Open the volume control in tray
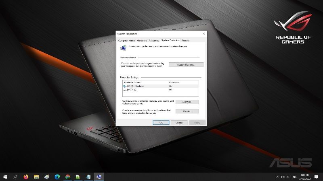 pos(283,177)
